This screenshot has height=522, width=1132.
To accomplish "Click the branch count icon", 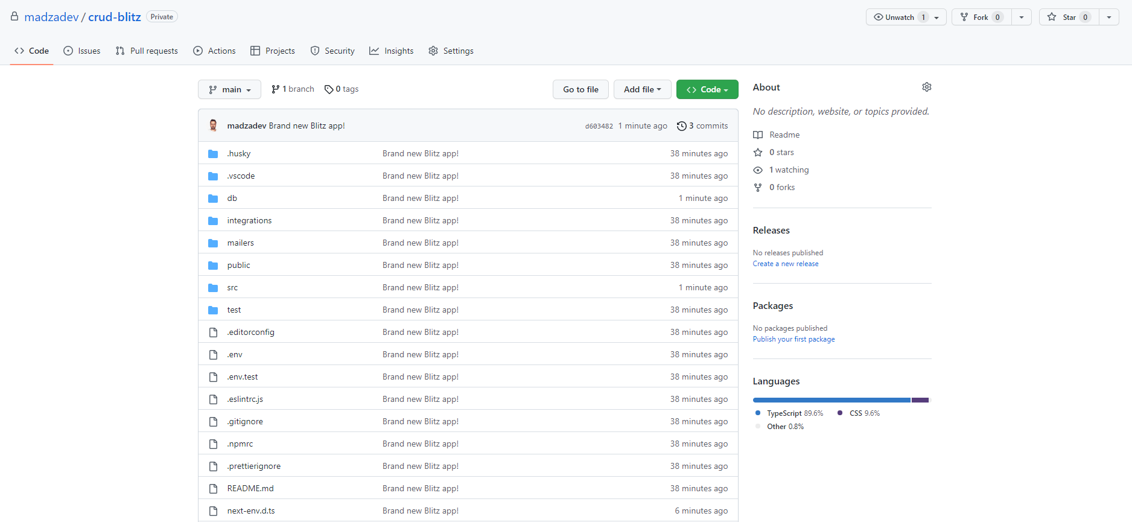I will [275, 89].
